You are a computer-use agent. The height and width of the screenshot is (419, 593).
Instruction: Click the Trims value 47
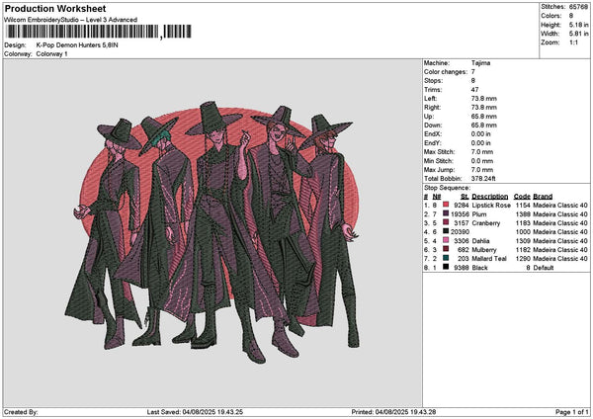pos(475,90)
